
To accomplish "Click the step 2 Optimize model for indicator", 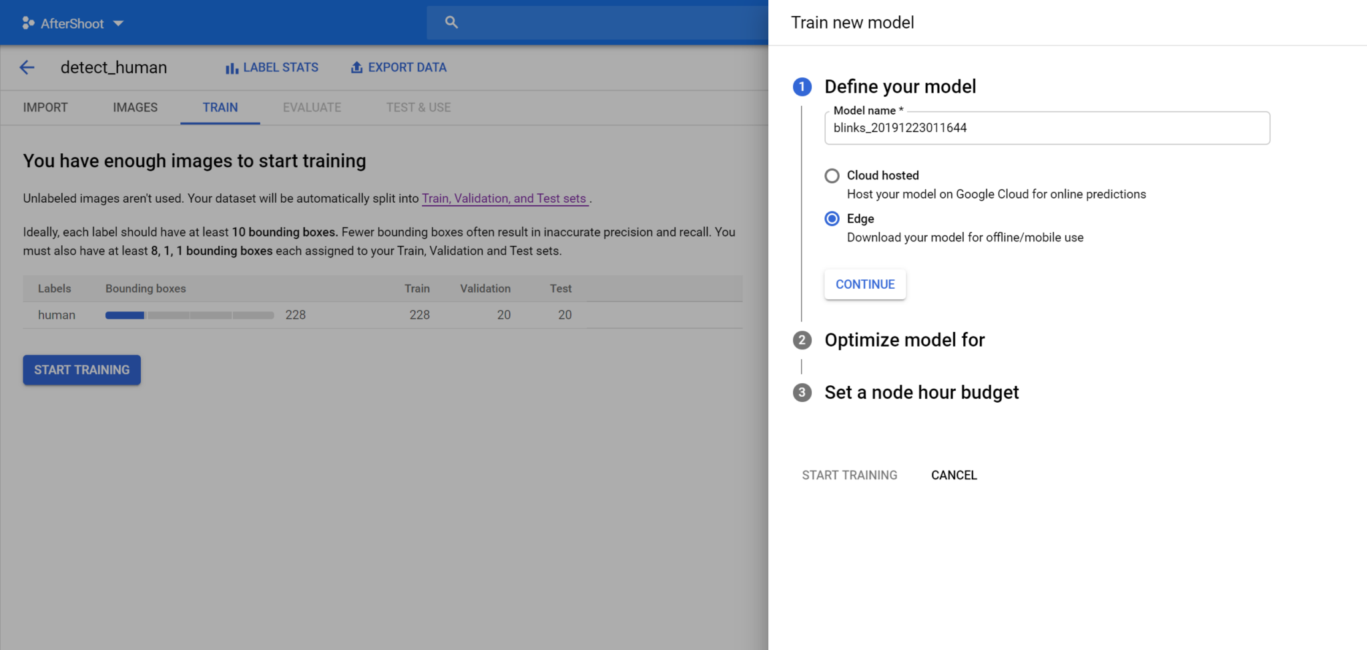I will click(x=802, y=340).
